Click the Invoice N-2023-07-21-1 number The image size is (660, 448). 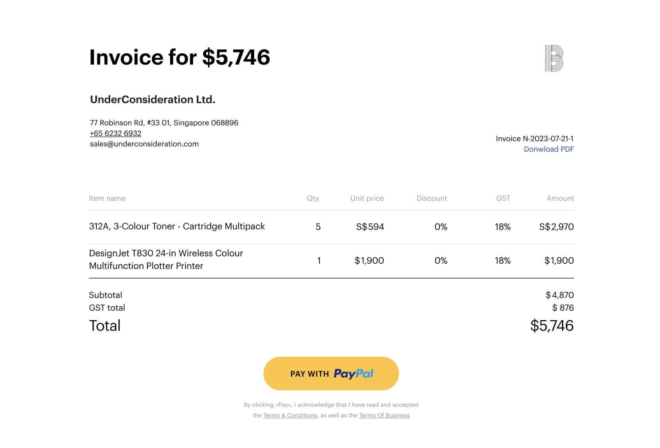coord(534,139)
